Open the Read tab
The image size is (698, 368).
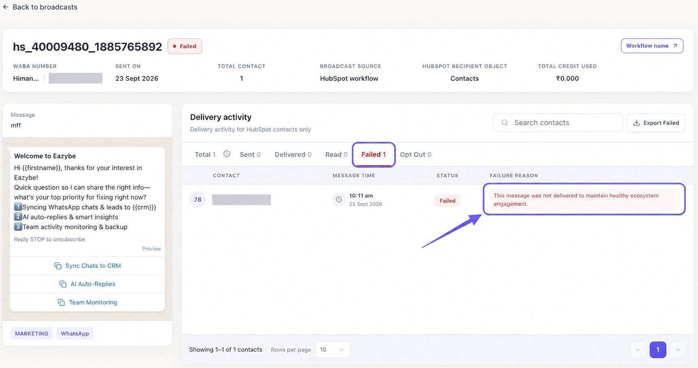tap(336, 154)
